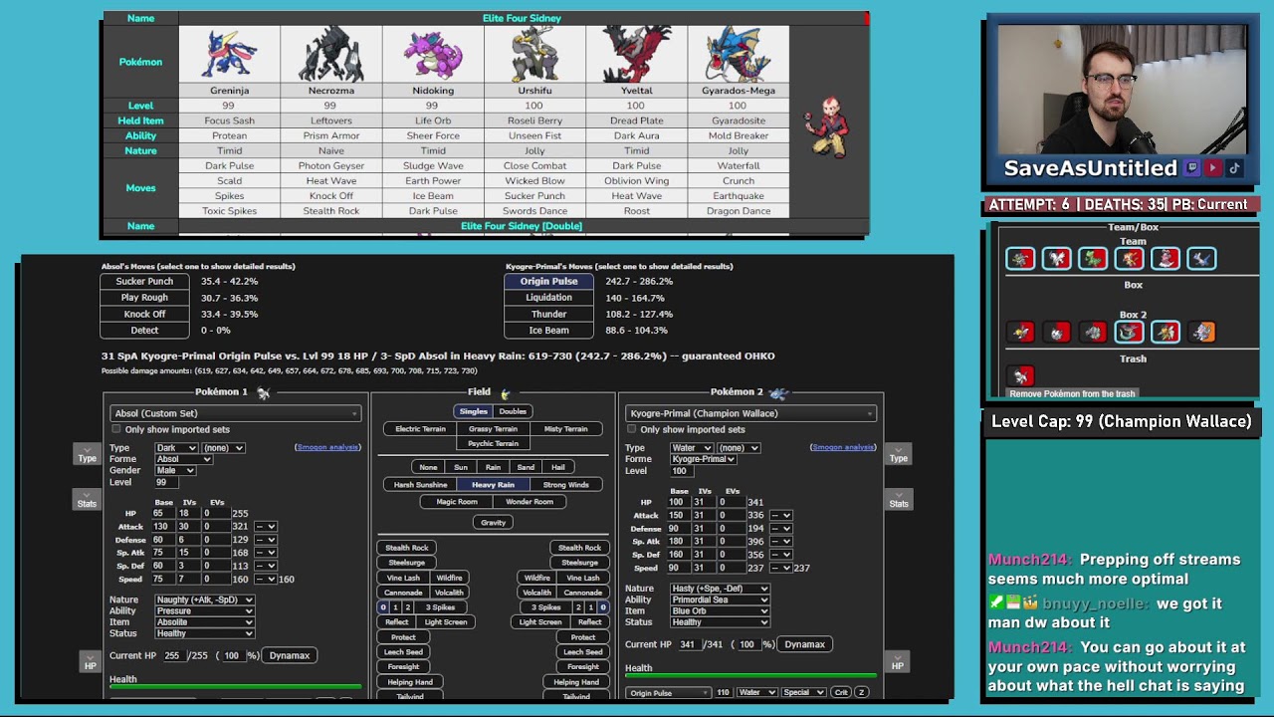The image size is (1274, 717).
Task: Click the Twitch icon beside SaveAsUntitled
Action: (x=1192, y=168)
